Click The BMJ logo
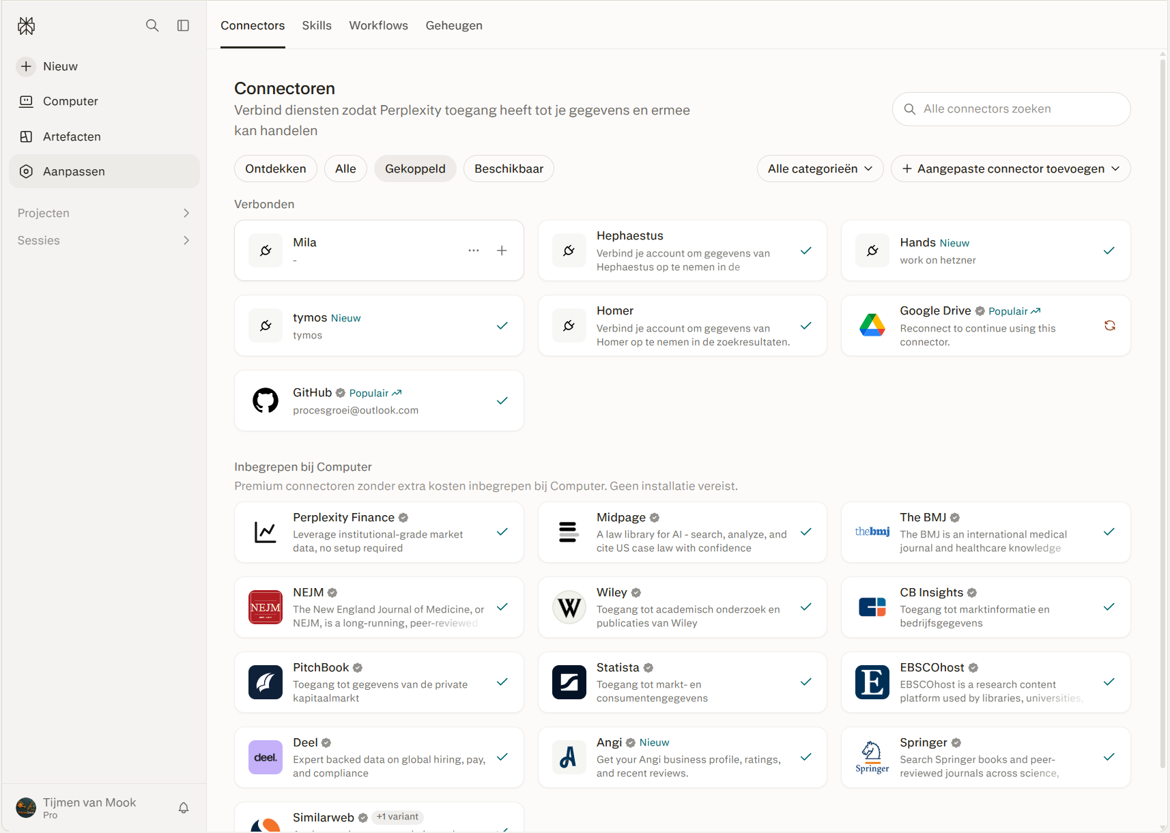Screen dimensions: 1170x833 [872, 531]
